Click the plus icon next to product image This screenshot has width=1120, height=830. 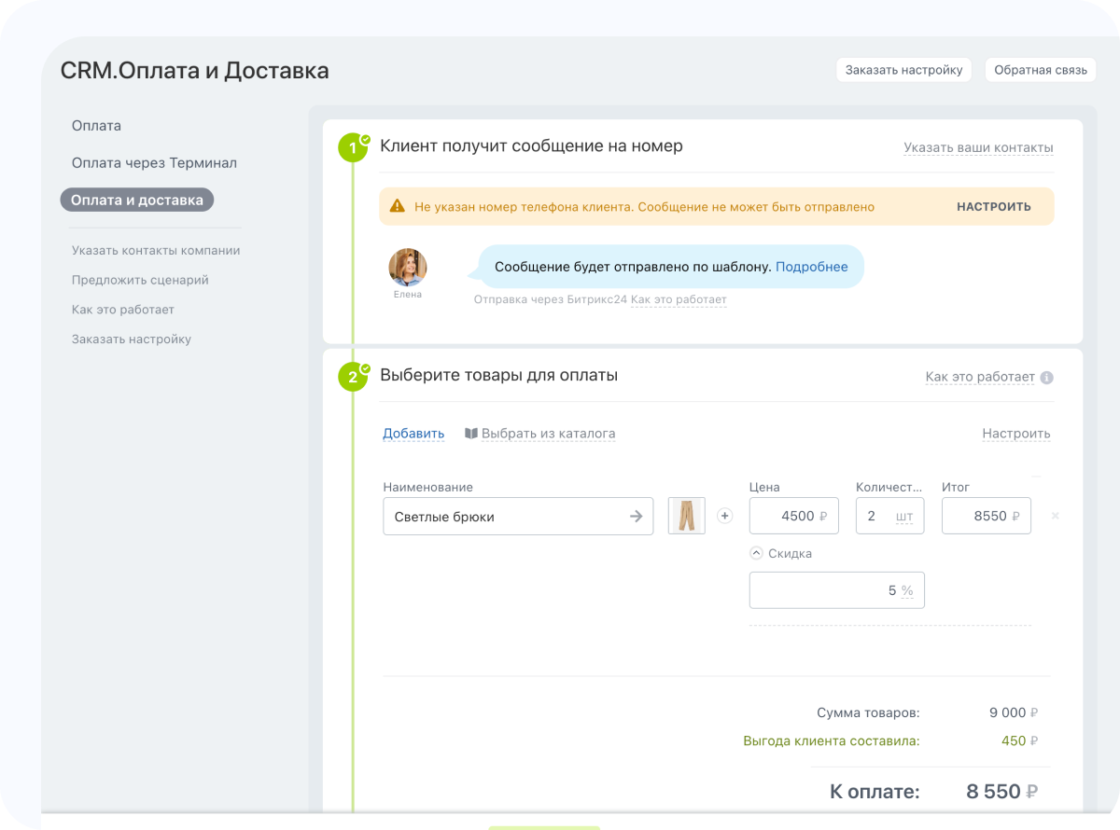[725, 516]
